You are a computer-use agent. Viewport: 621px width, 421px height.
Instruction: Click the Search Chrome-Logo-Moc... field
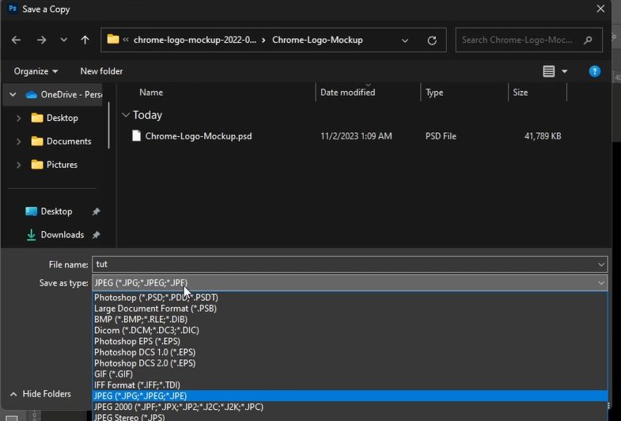click(528, 40)
